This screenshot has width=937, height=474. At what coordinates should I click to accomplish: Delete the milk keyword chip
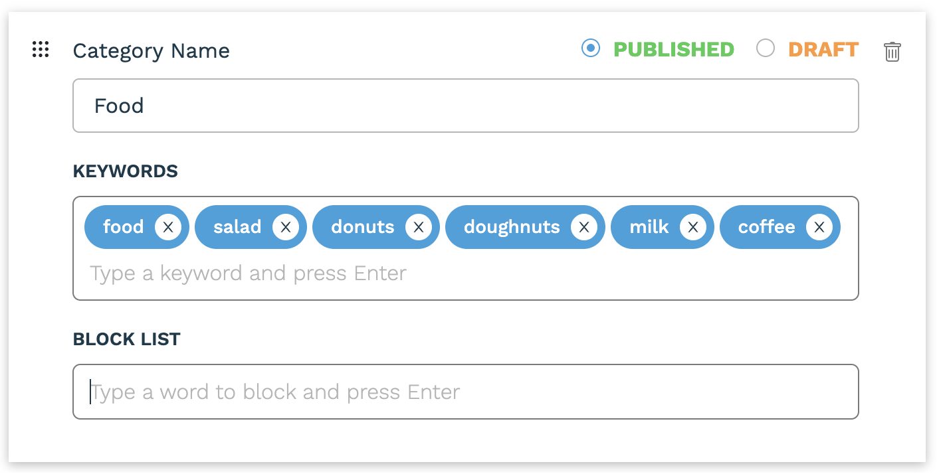click(693, 227)
